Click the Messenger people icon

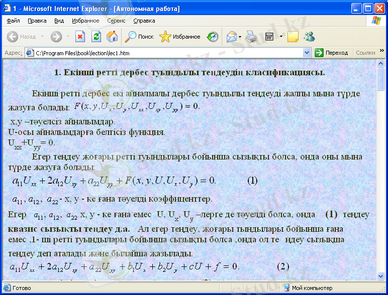coord(309,37)
